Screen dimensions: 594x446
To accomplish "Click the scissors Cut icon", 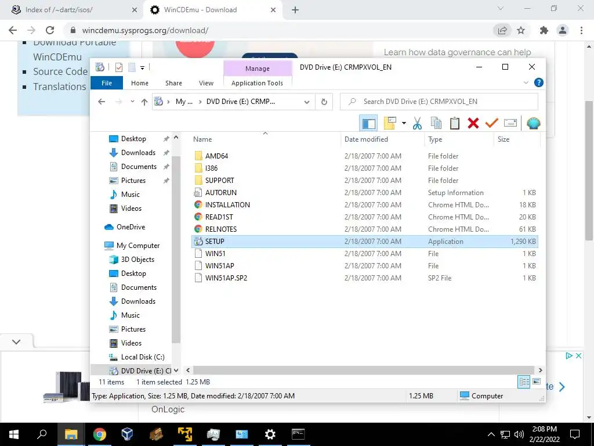I will (417, 123).
